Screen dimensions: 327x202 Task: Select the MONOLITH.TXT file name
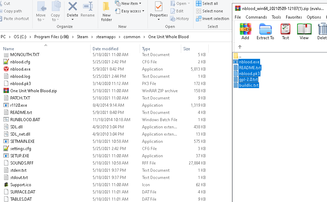point(25,55)
